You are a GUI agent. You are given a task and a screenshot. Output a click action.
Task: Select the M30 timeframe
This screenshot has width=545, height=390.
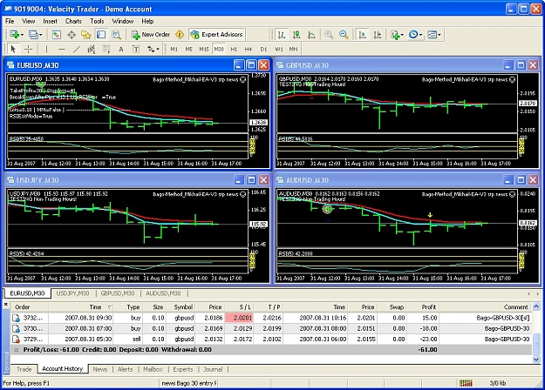219,50
